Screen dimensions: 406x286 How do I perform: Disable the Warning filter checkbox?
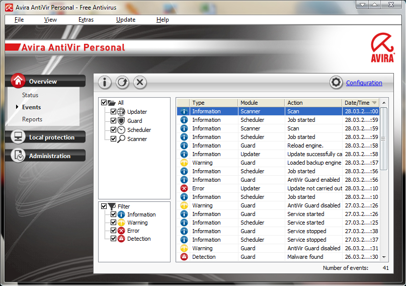(x=114, y=223)
